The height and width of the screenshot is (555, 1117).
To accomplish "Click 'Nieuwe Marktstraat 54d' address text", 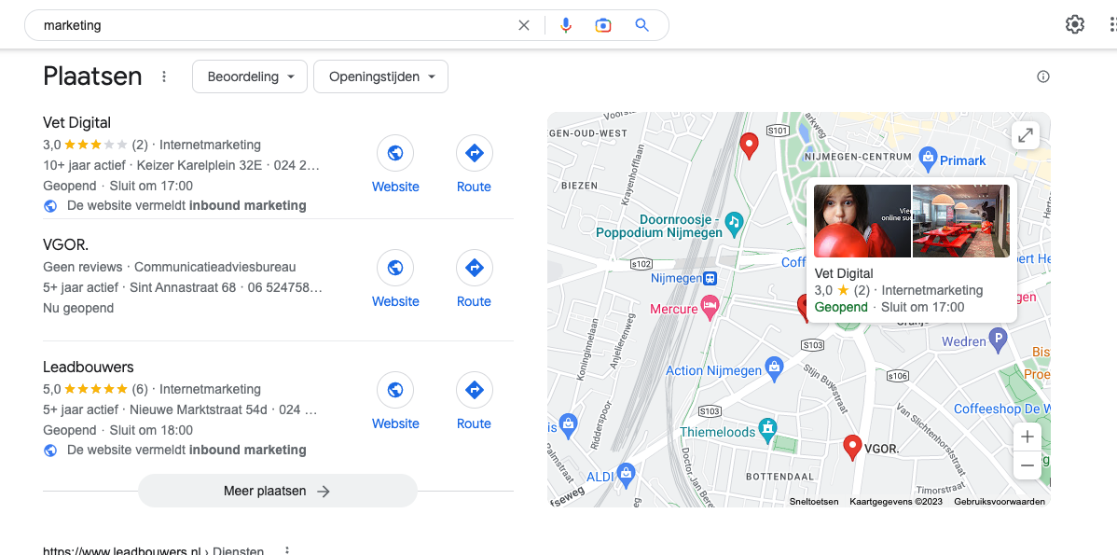I will (198, 409).
